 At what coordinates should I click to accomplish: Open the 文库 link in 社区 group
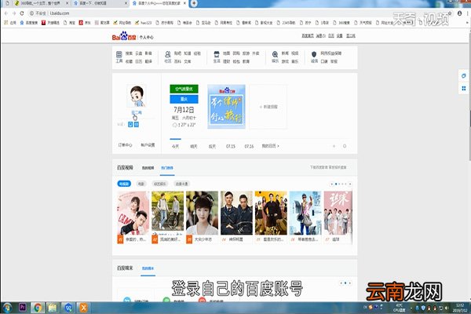click(x=188, y=61)
